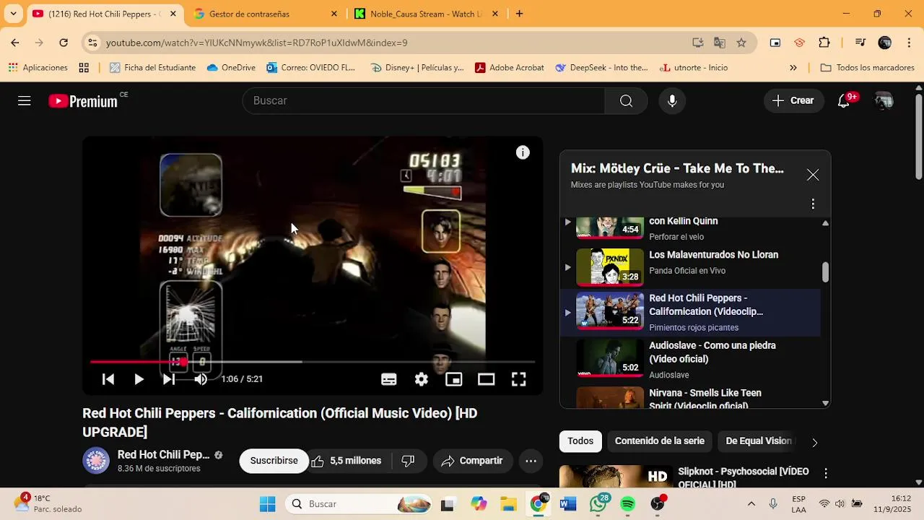Play Nirvana - Smells Like Teen Spirit

[690, 398]
